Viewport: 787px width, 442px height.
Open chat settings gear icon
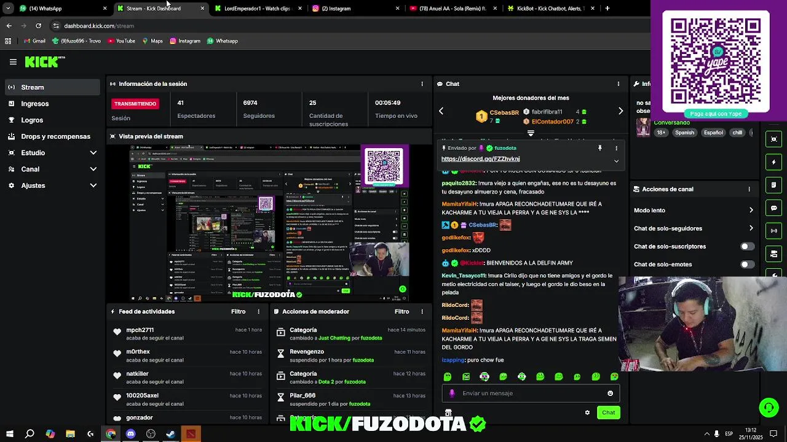(587, 413)
